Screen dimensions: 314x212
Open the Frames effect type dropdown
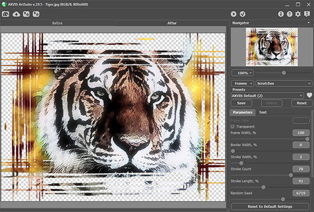tap(242, 84)
